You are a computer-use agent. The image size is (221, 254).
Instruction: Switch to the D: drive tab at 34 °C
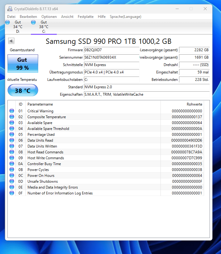18,27
